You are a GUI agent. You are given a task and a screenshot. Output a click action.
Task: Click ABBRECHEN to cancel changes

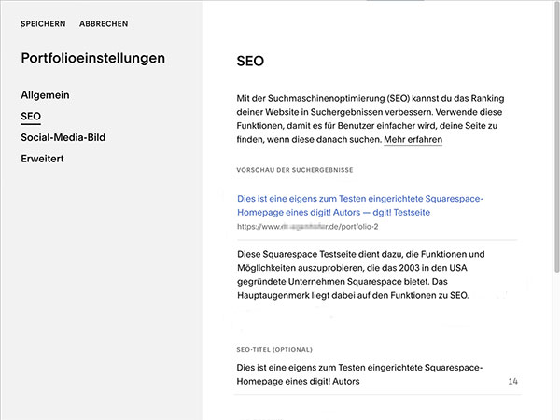[104, 24]
